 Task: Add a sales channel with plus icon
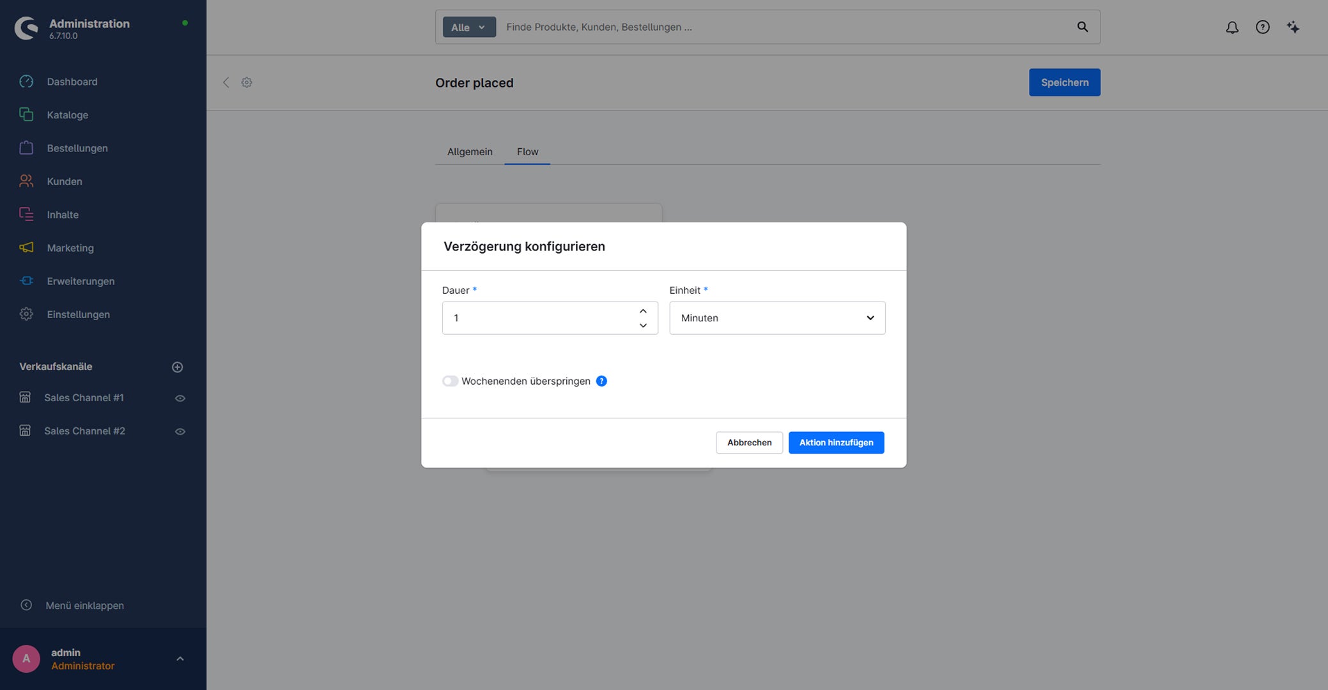coord(178,367)
